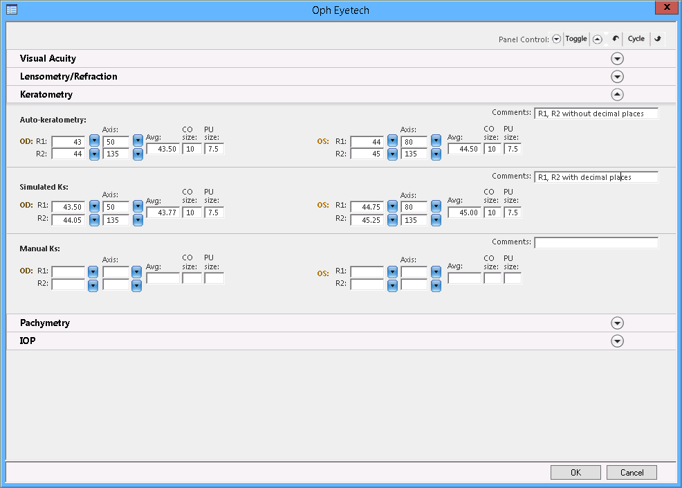Click Auto-keratometry OS R1 axis field 80

(414, 141)
